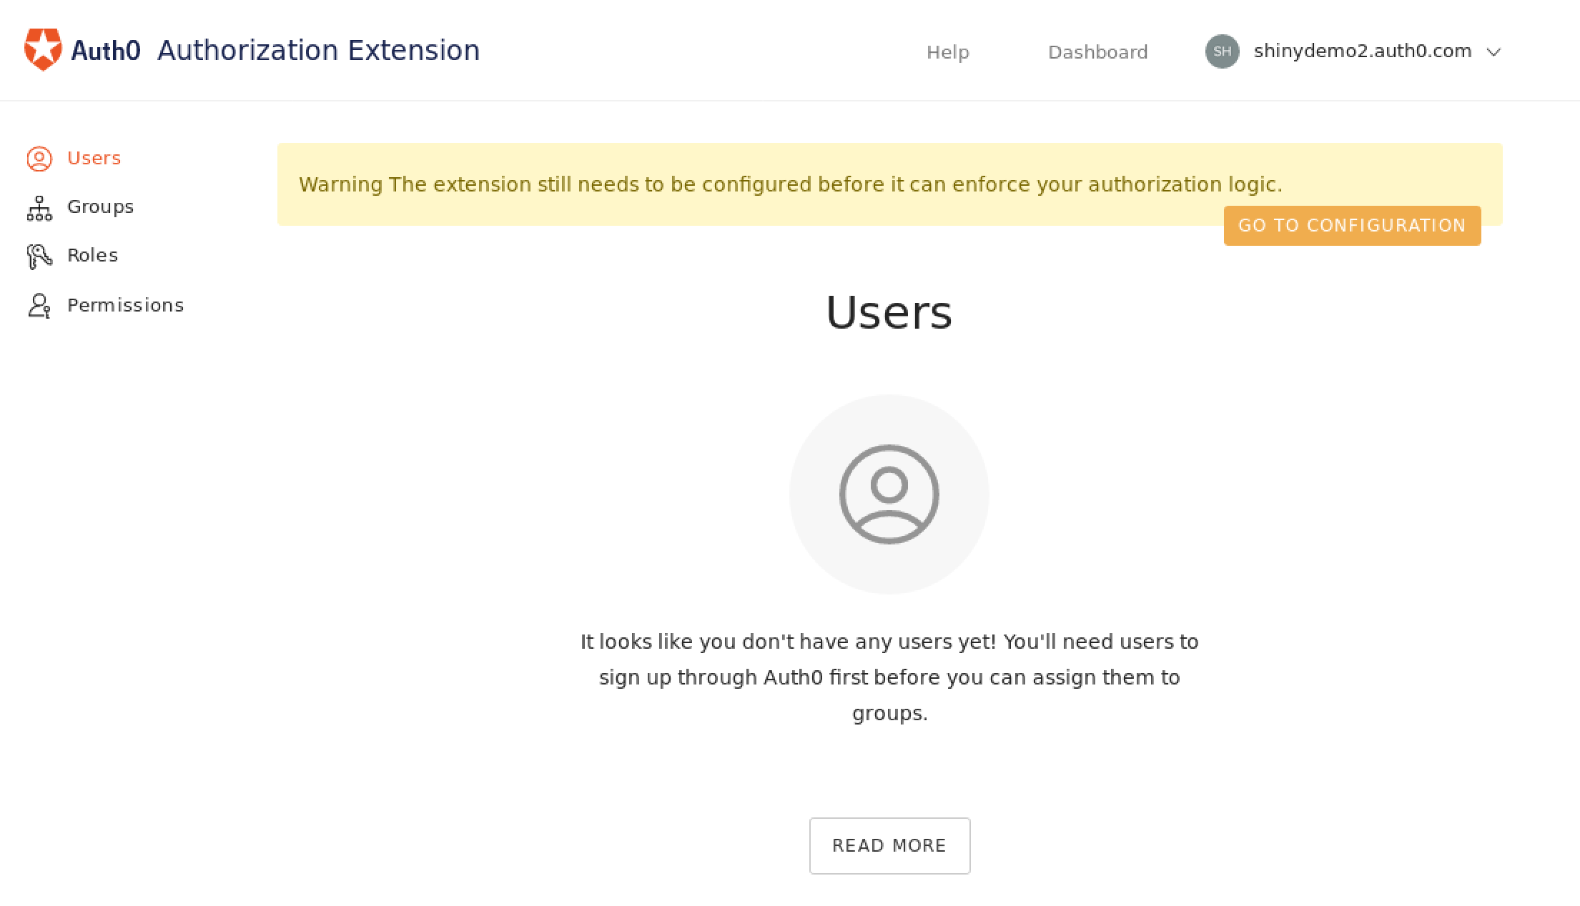Viewport: 1580px width, 906px height.
Task: Click the SH account avatar
Action: click(x=1222, y=51)
